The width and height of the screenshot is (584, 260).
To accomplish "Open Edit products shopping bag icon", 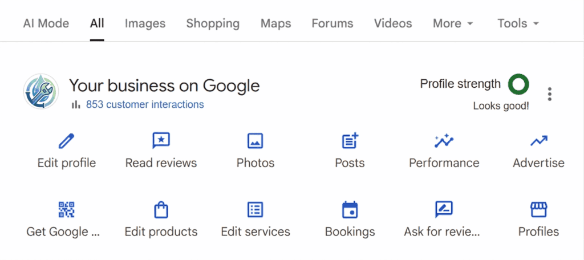I will coord(161,209).
